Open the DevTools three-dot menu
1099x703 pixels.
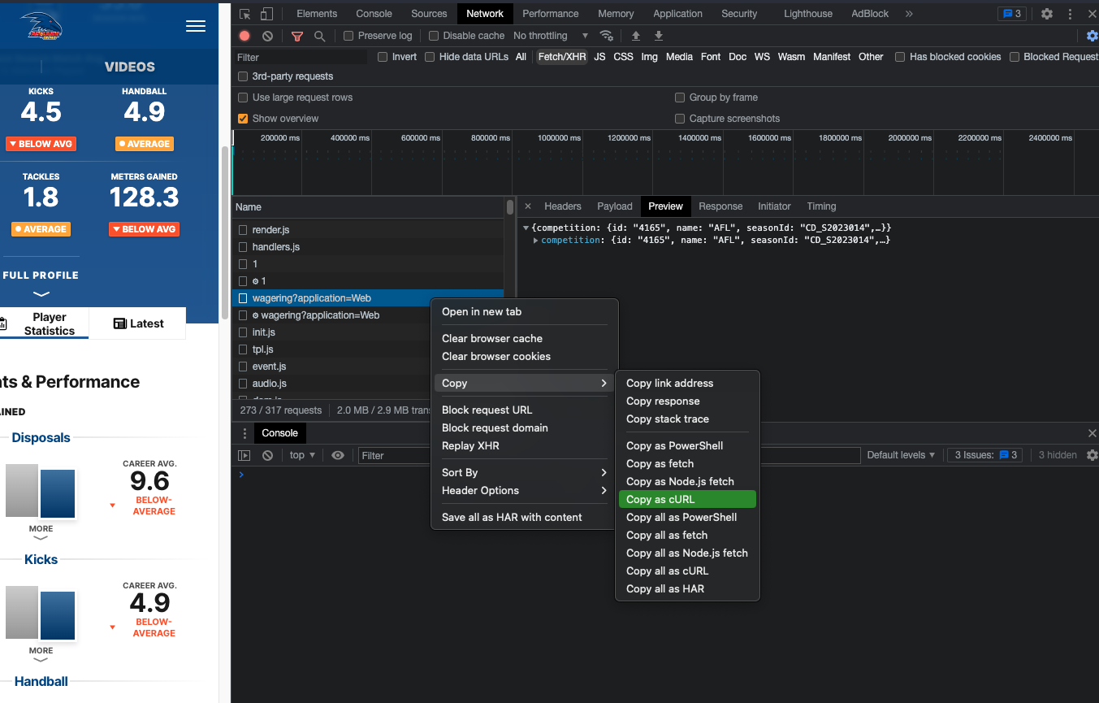[x=1071, y=14]
